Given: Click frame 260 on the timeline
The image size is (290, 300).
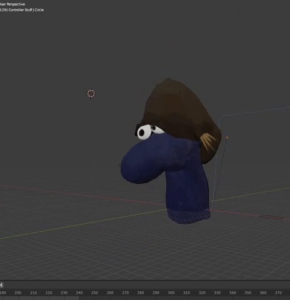Looking at the screenshot, I should 110,292.
